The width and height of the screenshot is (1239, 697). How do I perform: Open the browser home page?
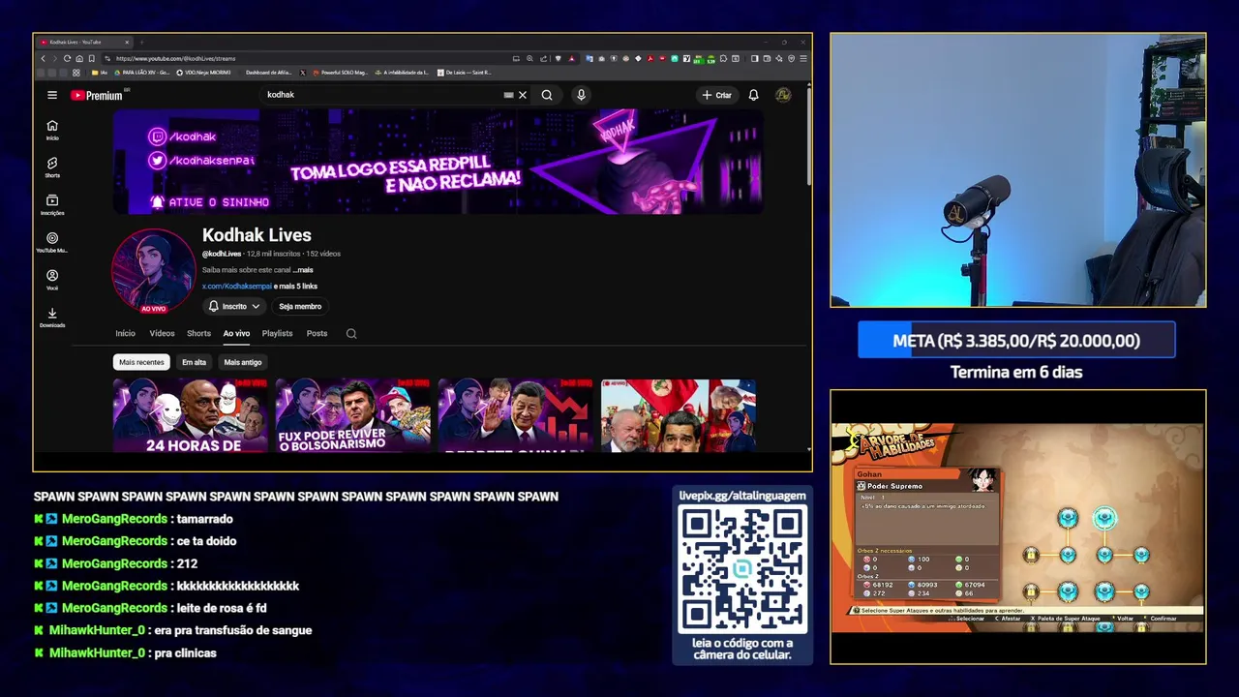click(79, 58)
